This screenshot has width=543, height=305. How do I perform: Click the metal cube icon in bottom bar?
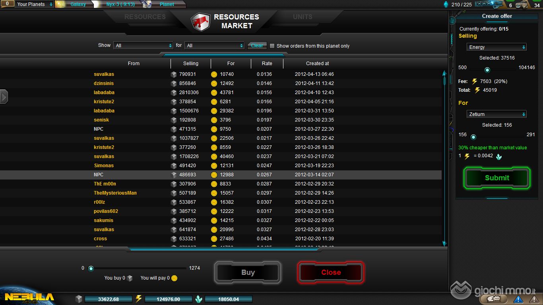tap(79, 299)
